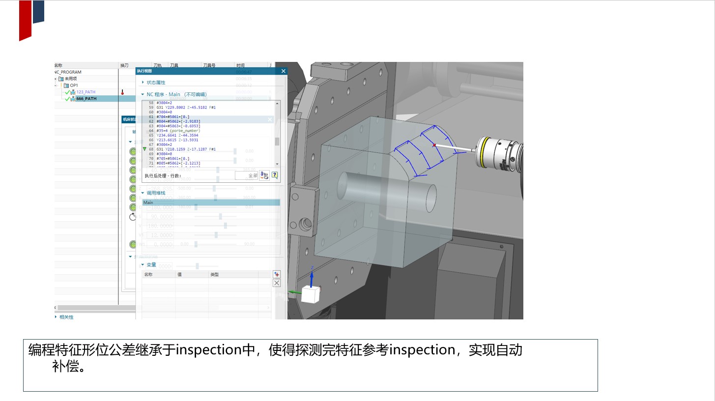
Task: Collapse the 调用堆栈 section
Action: pos(143,193)
